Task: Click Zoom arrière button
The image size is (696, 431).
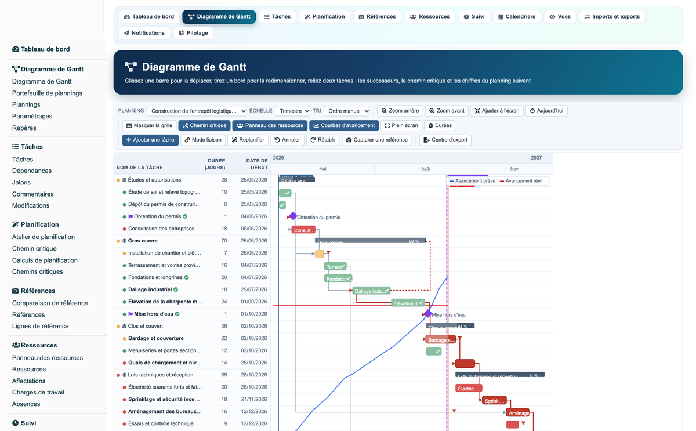Action: (x=400, y=111)
